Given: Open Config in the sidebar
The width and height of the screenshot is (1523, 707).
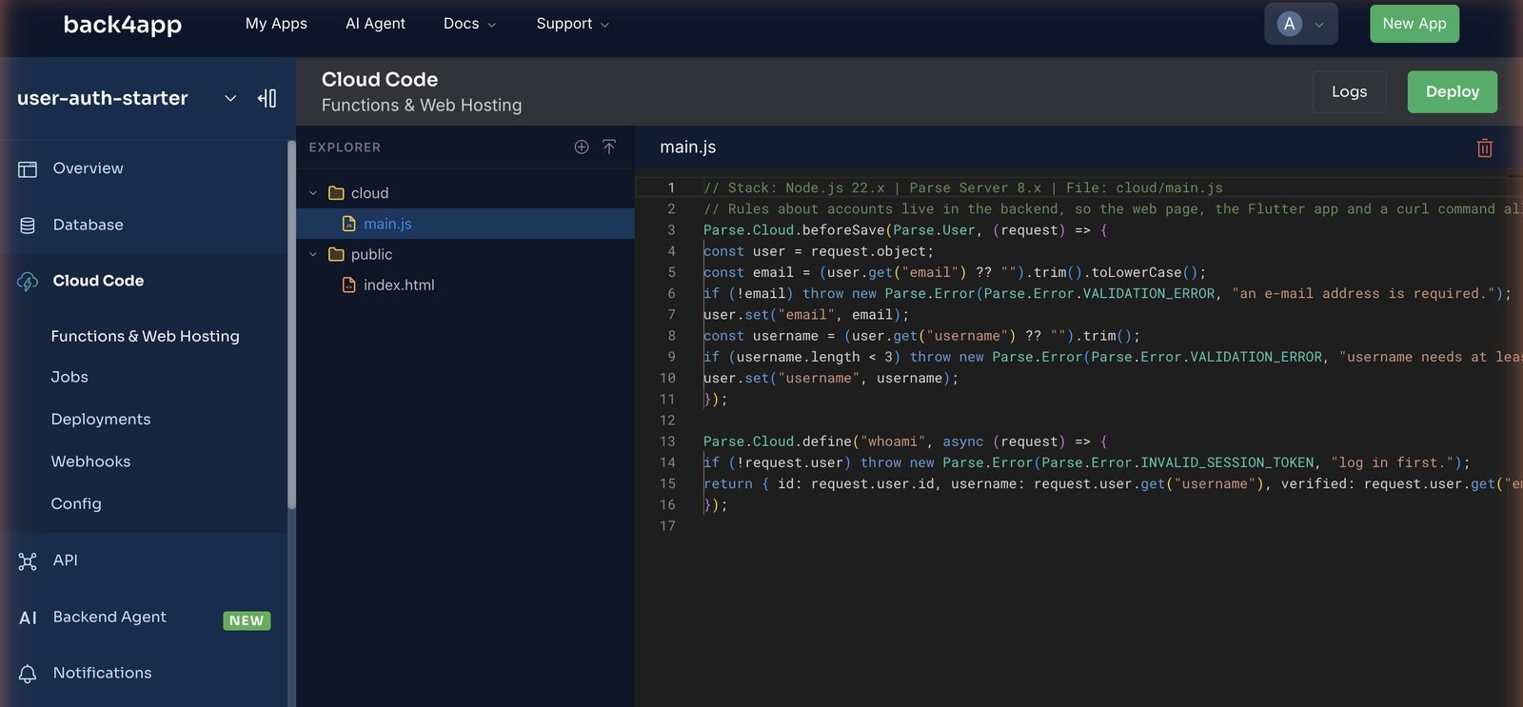Looking at the screenshot, I should [x=76, y=503].
